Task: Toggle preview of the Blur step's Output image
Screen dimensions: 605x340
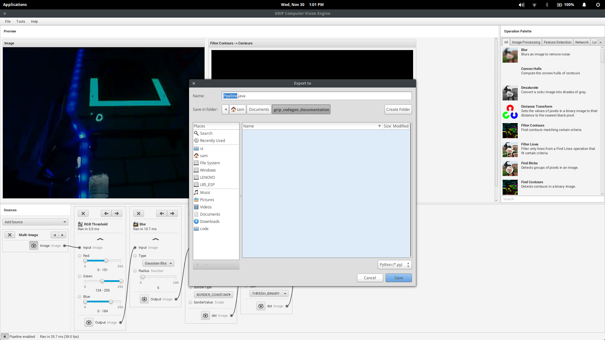Action: click(x=144, y=299)
